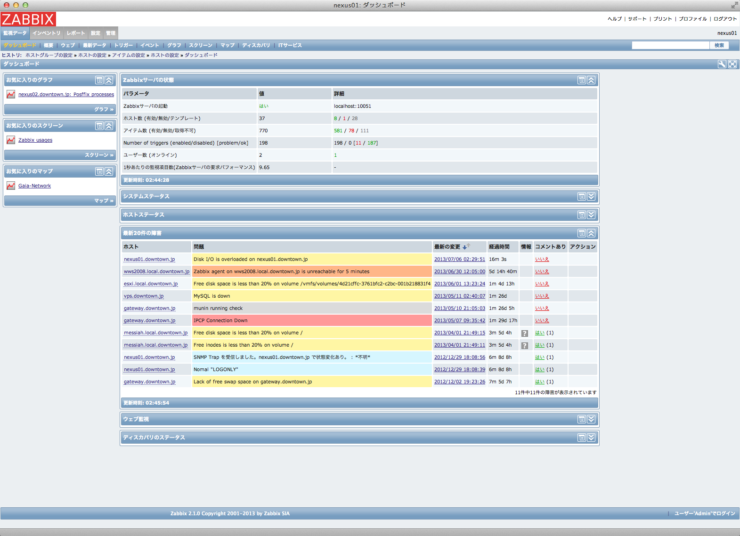
Task: Click history link ホストグループの設定
Action: point(49,55)
